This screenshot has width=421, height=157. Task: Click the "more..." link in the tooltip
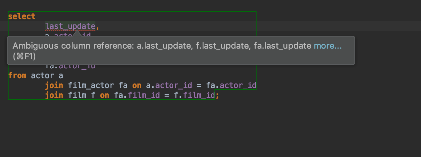[328, 46]
